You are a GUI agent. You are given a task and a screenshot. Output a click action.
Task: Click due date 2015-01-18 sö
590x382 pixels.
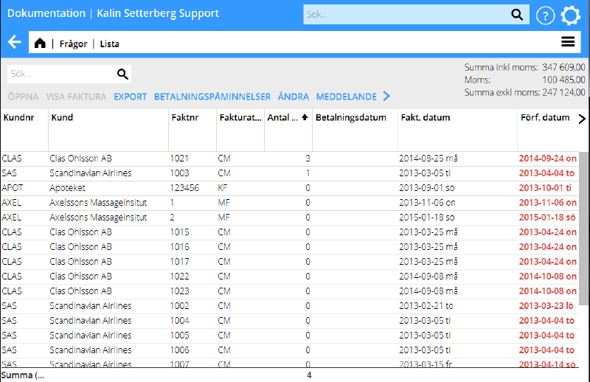click(x=547, y=217)
